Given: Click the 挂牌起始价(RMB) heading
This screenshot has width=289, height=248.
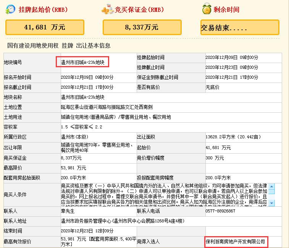Looking at the screenshot, I should [43, 10].
